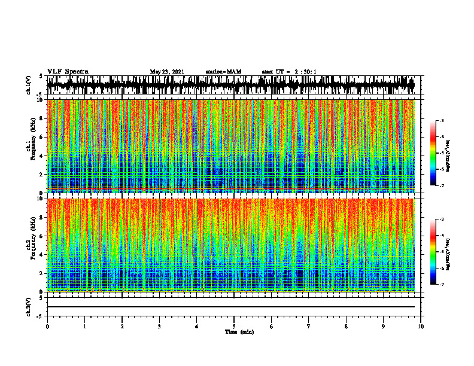Click the ch.1 color scale bar
The image size is (474, 366).
coord(433,153)
